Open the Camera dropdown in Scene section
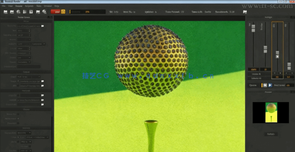295x152 pixels. click(24, 39)
